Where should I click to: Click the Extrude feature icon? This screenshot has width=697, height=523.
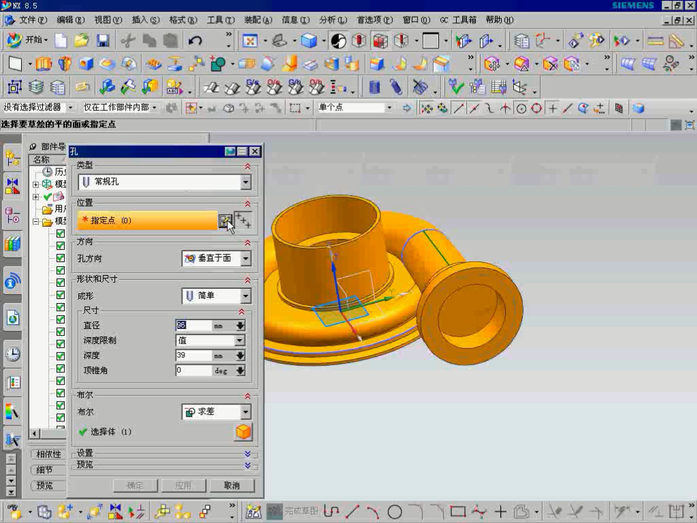(x=44, y=64)
